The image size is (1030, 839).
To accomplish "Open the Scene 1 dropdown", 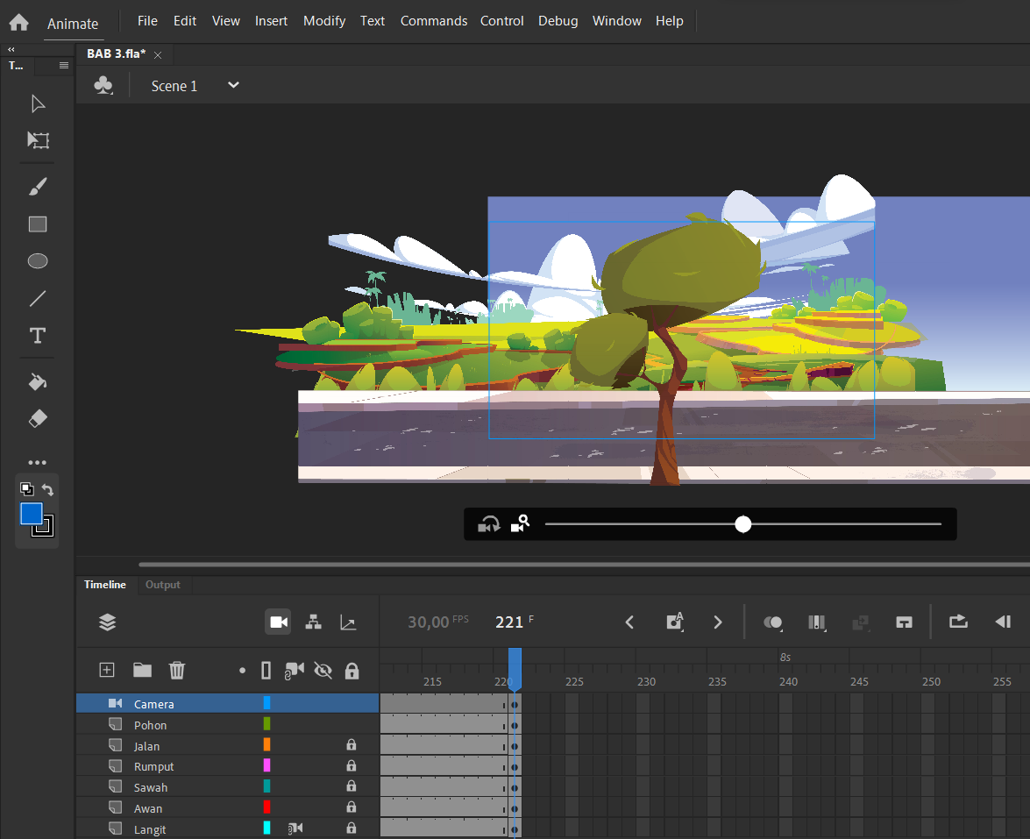I will point(233,85).
